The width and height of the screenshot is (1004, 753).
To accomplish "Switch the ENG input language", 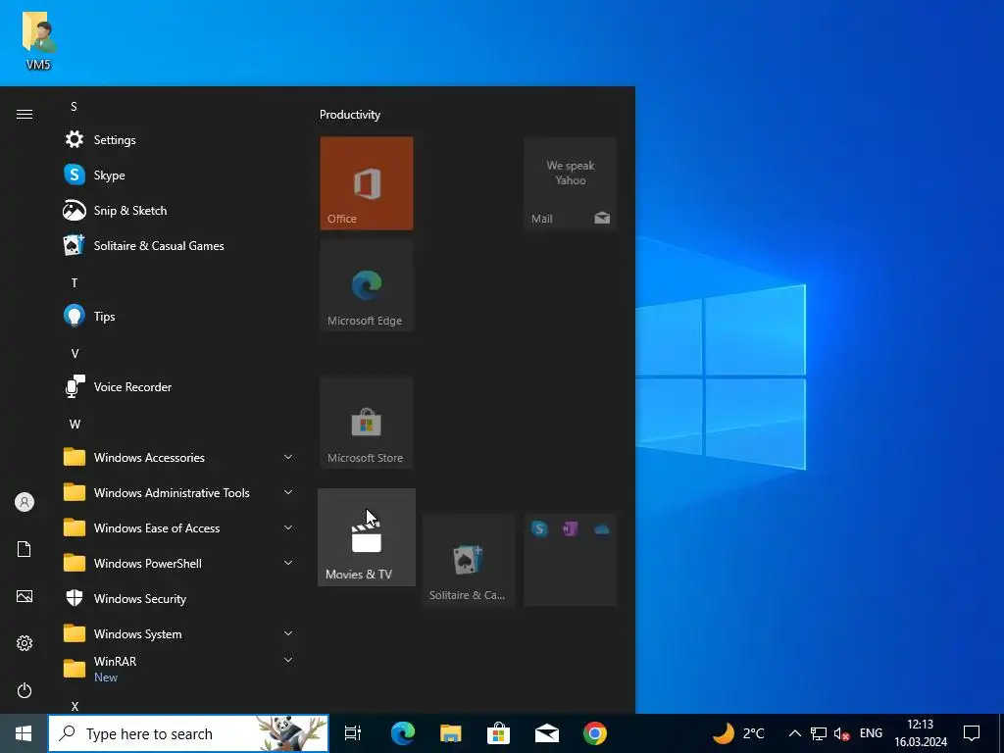I will (x=871, y=733).
